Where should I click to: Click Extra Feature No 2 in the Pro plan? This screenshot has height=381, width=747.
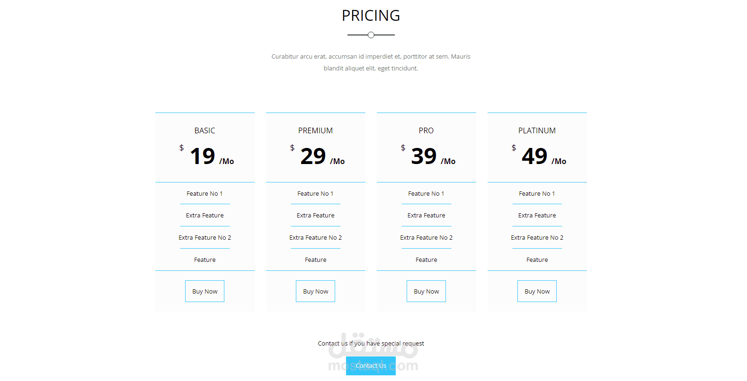426,237
